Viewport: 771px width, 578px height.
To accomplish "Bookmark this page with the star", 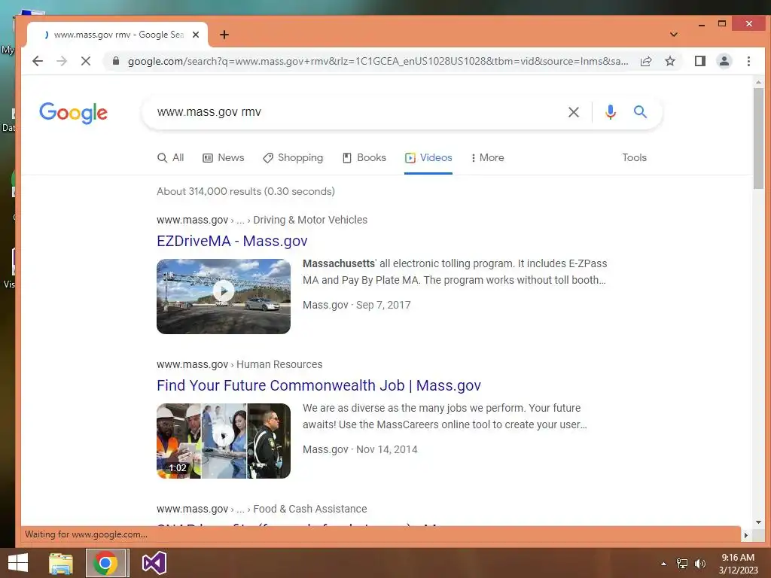I will (x=669, y=61).
